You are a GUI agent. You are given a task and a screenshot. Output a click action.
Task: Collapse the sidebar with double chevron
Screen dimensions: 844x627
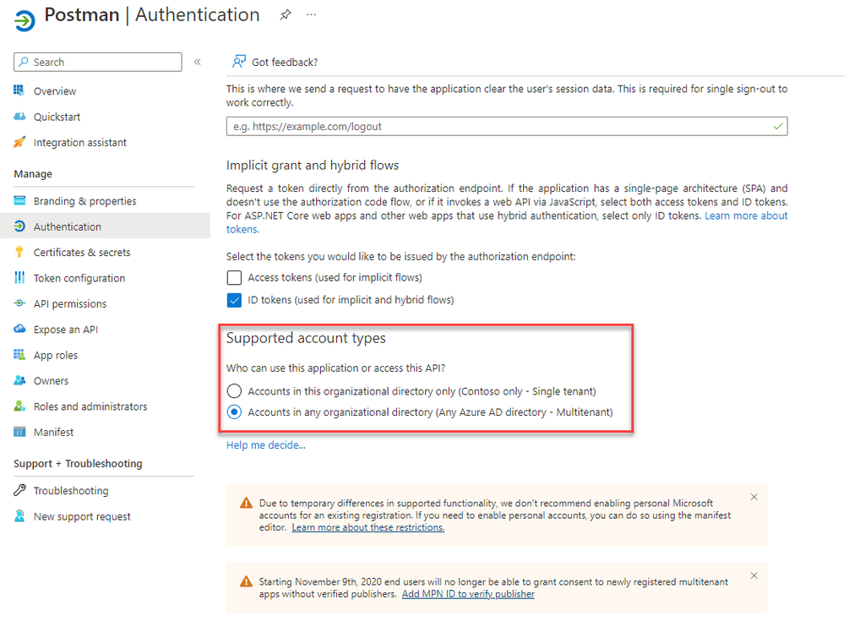pos(198,62)
